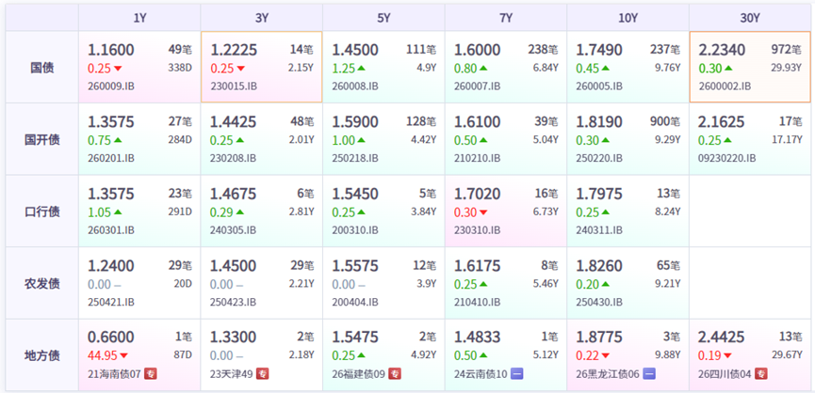Click the 0.6600 yield value

111,338
